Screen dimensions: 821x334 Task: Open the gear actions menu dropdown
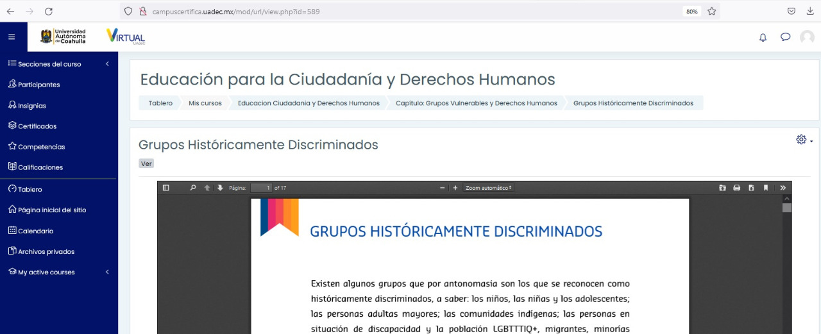pos(804,140)
